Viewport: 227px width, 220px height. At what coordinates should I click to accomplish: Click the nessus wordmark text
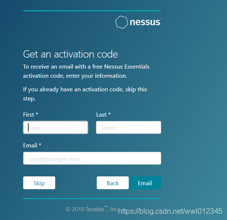point(145,22)
